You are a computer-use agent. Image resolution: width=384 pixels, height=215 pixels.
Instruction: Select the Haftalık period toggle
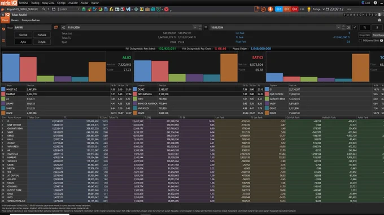click(x=42, y=35)
